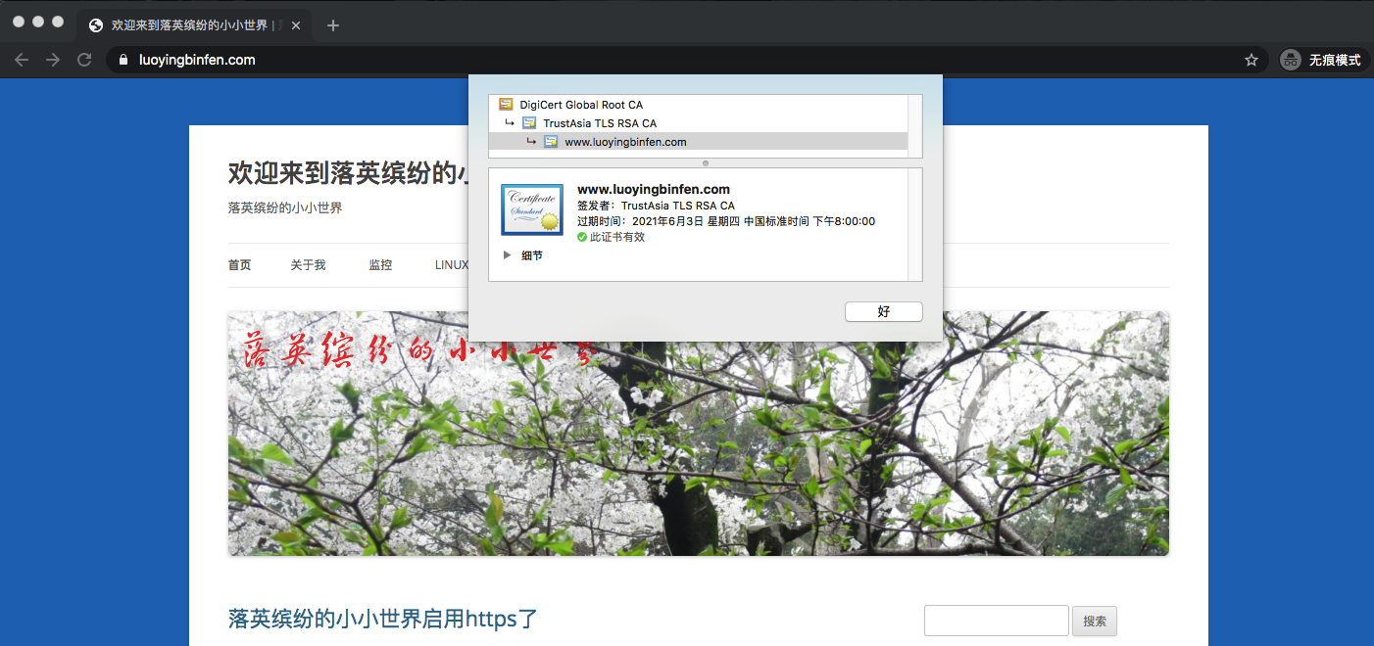The height and width of the screenshot is (646, 1374).
Task: Click the large certificate image icon
Action: pos(531,209)
